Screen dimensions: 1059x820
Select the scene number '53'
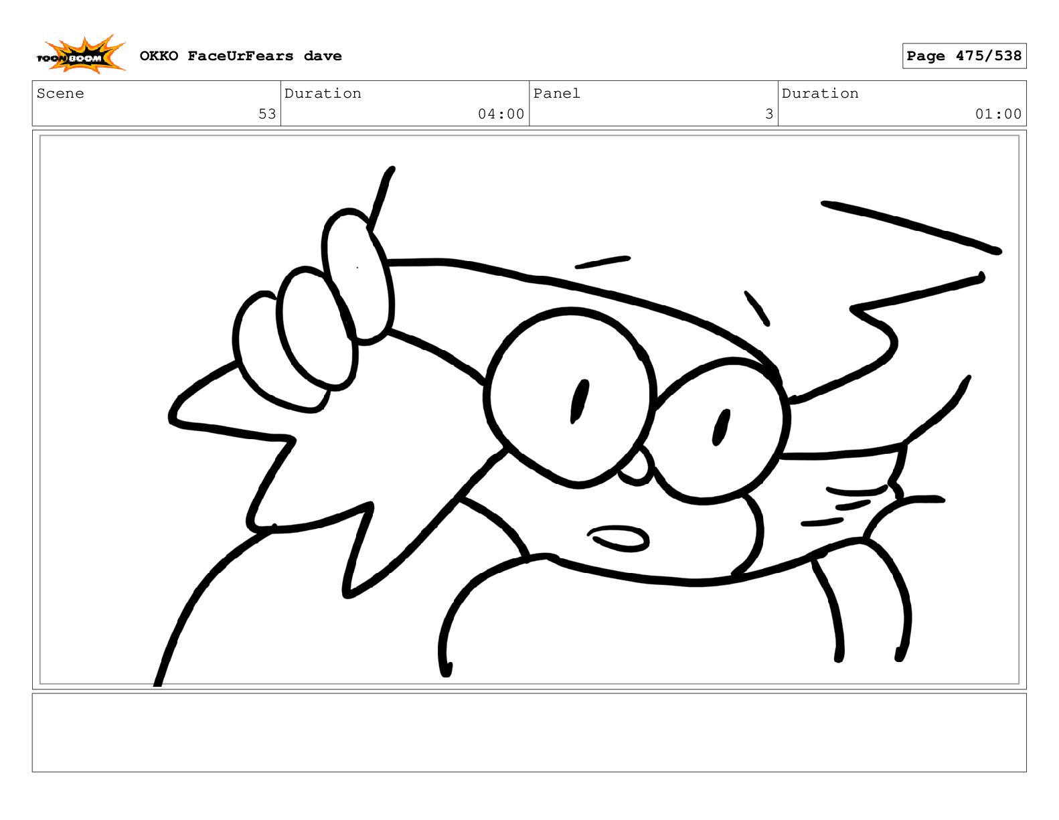pyautogui.click(x=267, y=114)
